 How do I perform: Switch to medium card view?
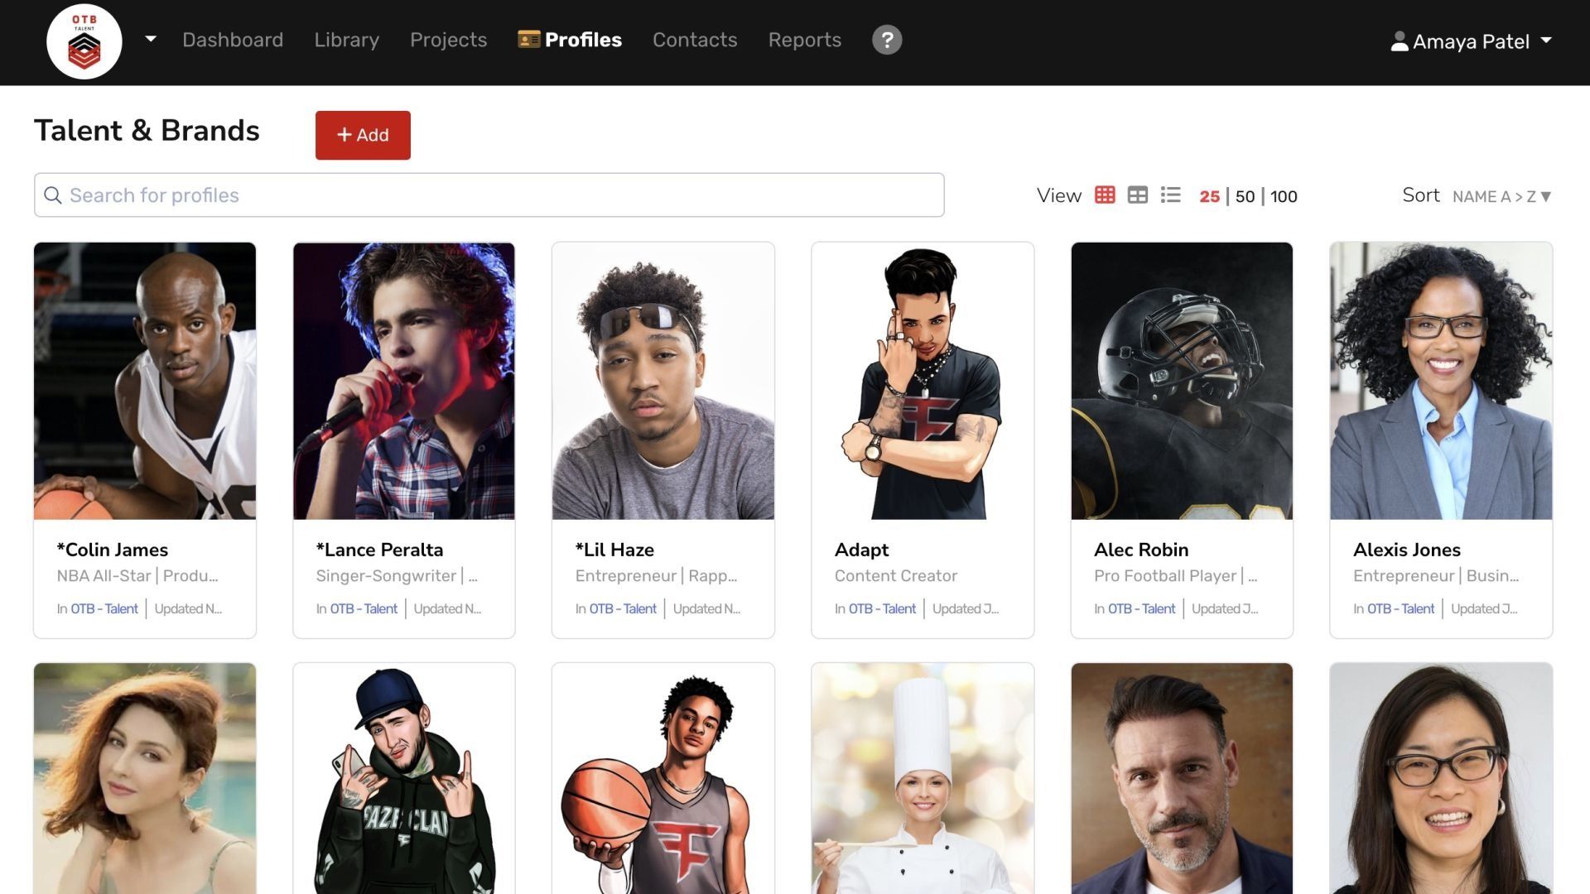(1137, 195)
